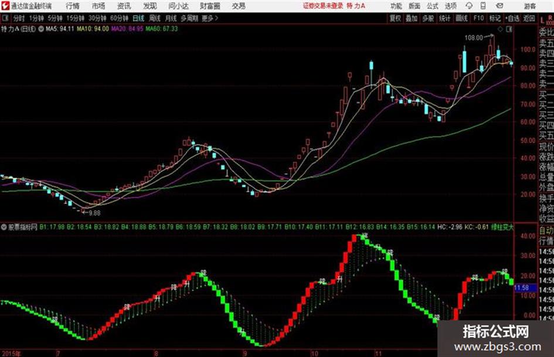Click the 画线 drawing button

461,18
